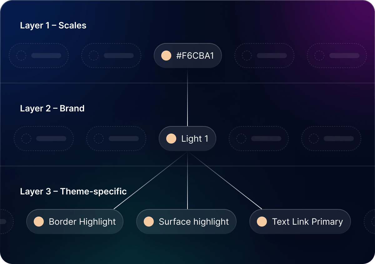This screenshot has width=375, height=264.
Task: Select the Text Link Primary token
Action: (300, 222)
